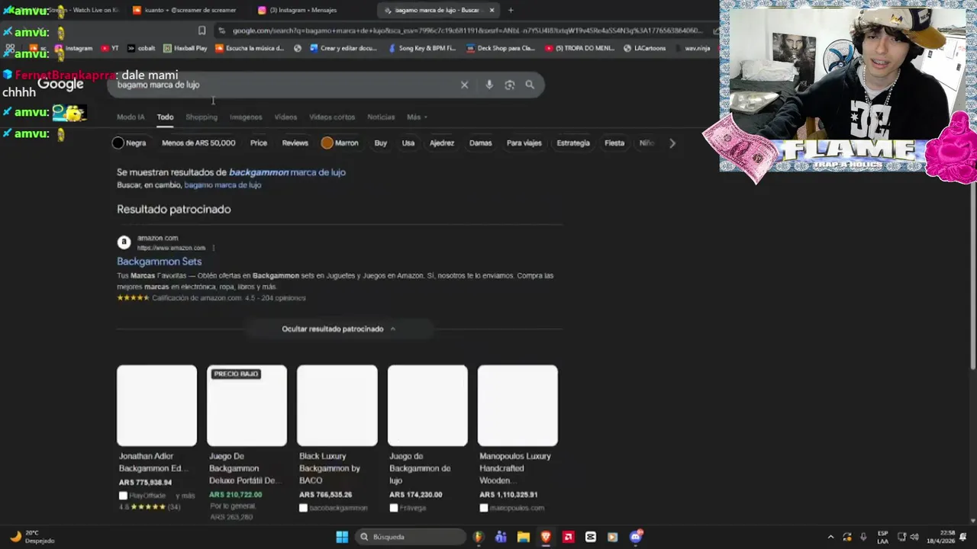Open Black Luxury Backgammon by BACO product
This screenshot has width=977, height=549.
(x=337, y=438)
